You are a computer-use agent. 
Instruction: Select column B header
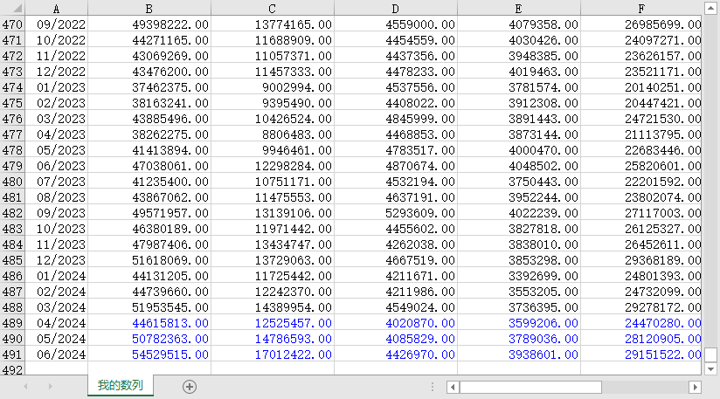(149, 8)
